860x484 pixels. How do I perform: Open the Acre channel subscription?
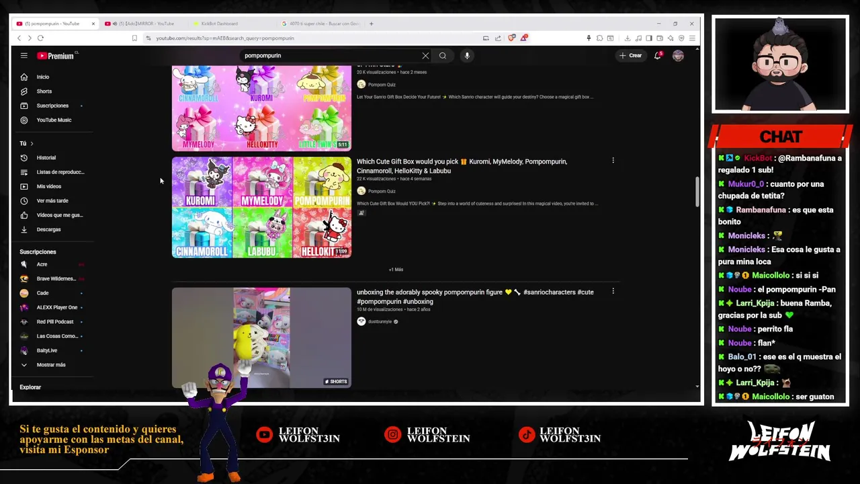coord(42,264)
